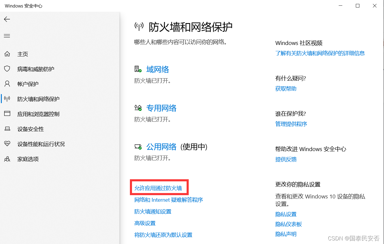
Task: Click the 帮助改进 Windows 安全中心 heading
Action: click(x=311, y=149)
